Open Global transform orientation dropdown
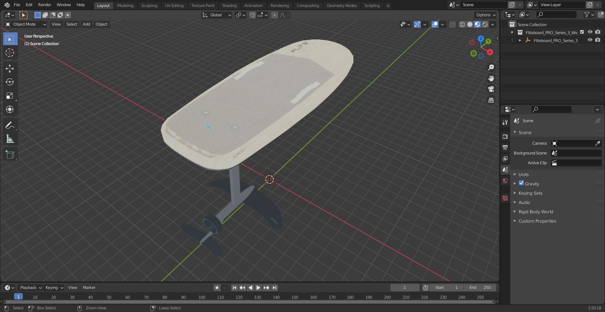The height and width of the screenshot is (312, 605). point(217,15)
